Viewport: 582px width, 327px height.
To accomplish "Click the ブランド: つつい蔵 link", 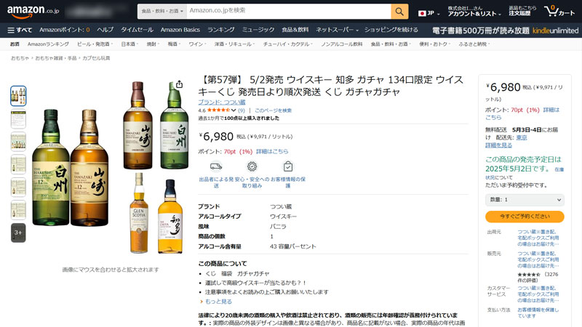I will [x=222, y=102].
